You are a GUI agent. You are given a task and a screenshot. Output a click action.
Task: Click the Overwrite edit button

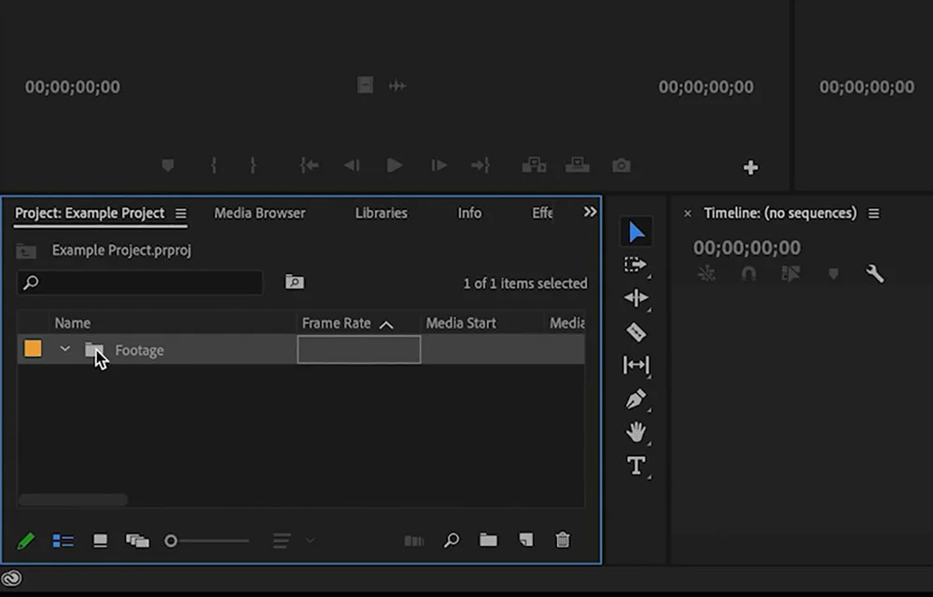click(x=578, y=165)
